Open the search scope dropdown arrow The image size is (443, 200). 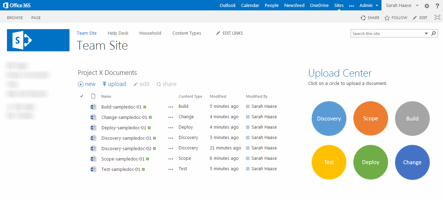pyautogui.click(x=426, y=34)
